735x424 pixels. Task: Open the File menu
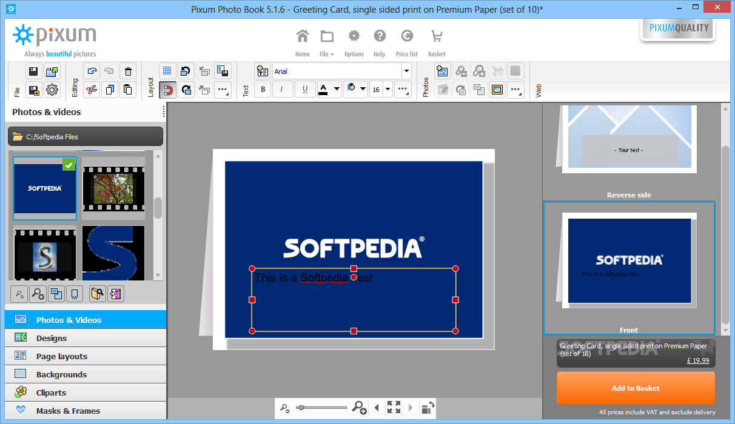(x=327, y=43)
